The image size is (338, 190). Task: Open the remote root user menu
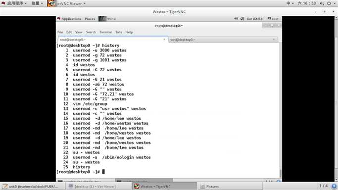point(273,19)
